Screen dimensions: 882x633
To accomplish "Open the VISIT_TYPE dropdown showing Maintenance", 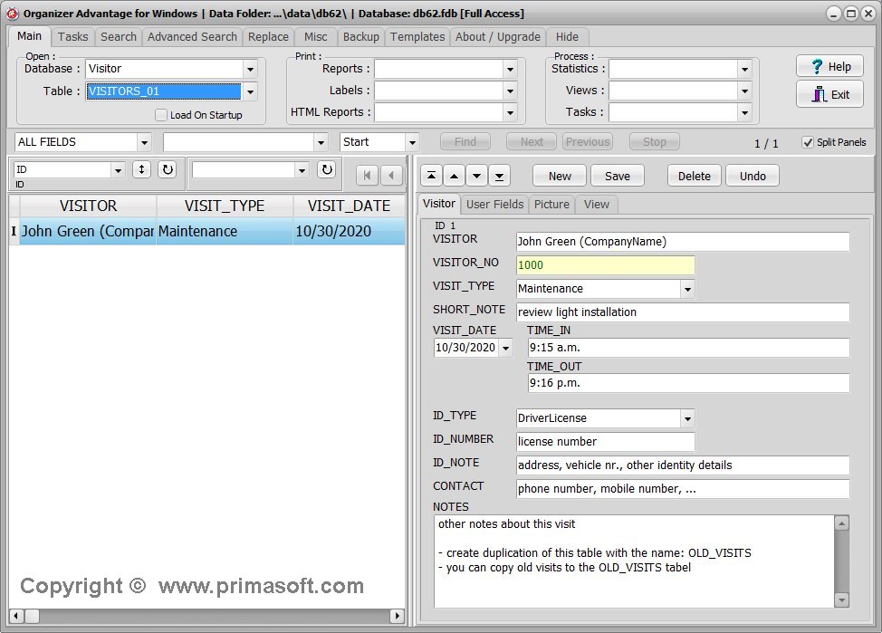I will [687, 289].
